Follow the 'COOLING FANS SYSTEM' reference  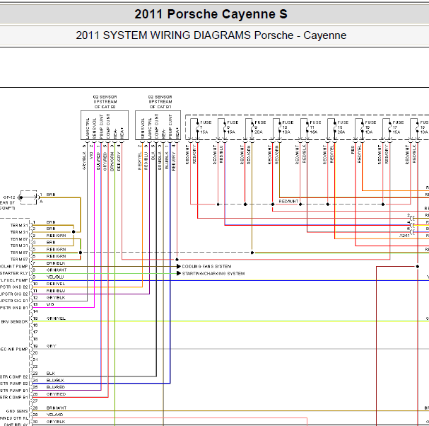pyautogui.click(x=206, y=266)
